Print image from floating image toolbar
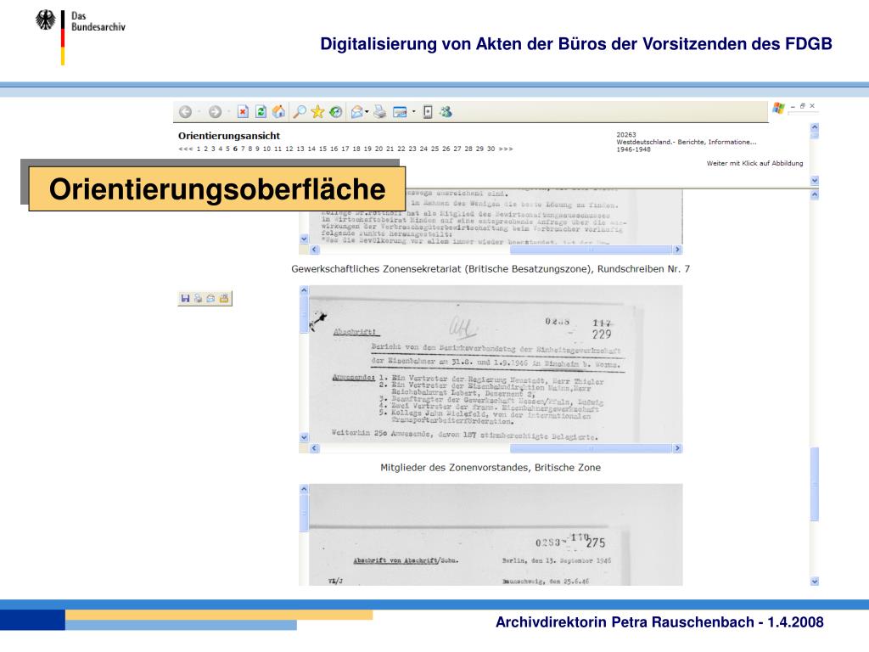 198,298
